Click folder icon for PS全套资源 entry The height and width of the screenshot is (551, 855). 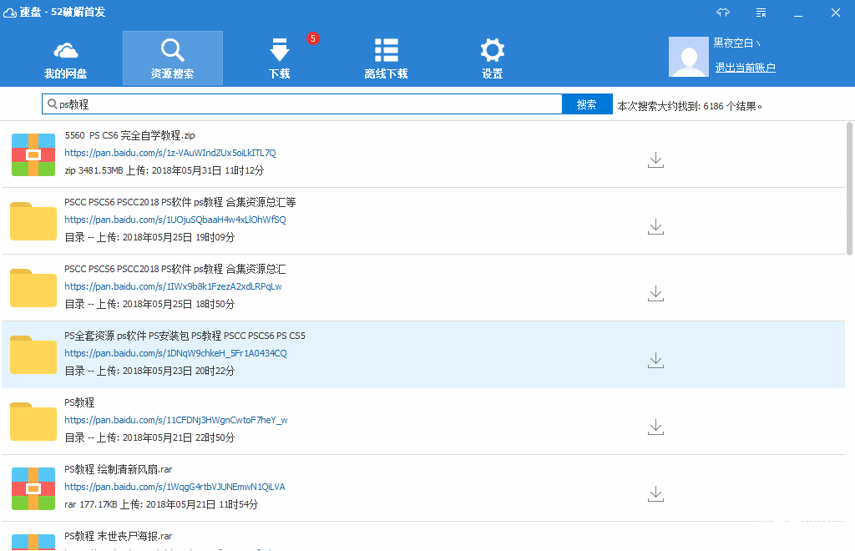coord(33,355)
